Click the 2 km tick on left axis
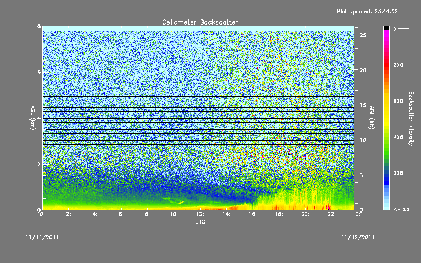Viewport: 421px width, 263px height. pyautogui.click(x=39, y=164)
